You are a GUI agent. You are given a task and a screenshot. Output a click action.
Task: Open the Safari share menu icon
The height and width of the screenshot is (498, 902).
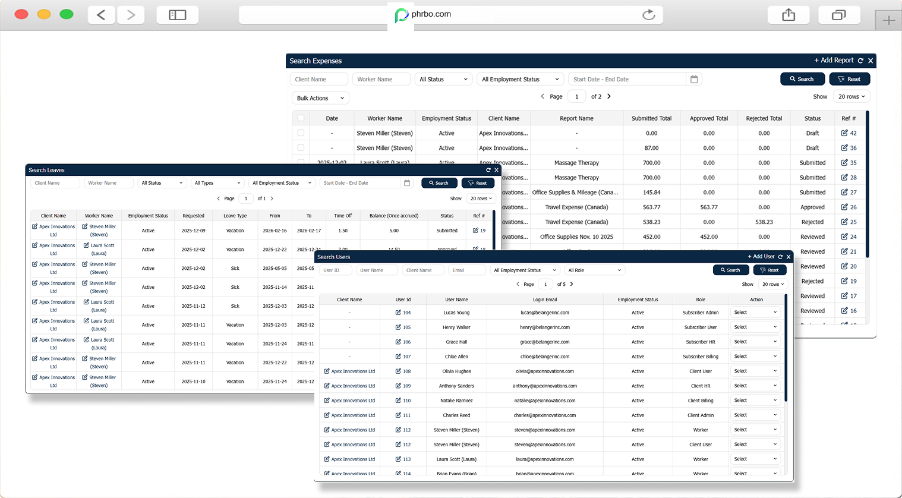point(789,15)
